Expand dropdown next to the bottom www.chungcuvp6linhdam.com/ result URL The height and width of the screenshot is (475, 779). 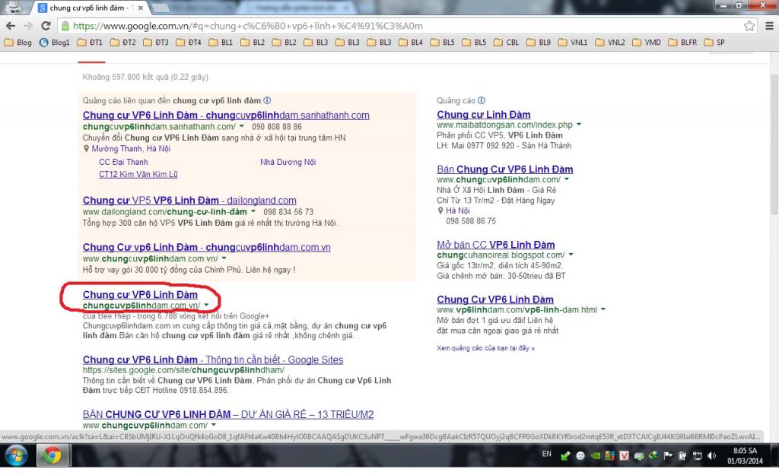tap(213, 426)
